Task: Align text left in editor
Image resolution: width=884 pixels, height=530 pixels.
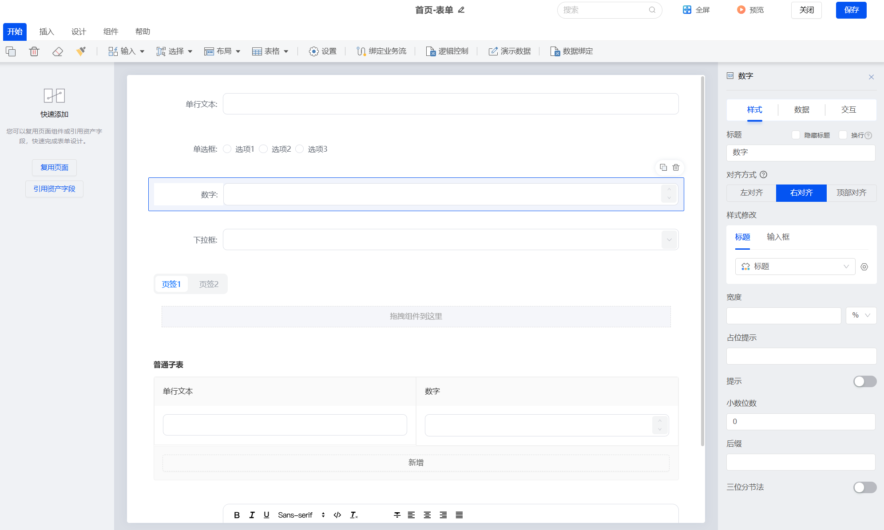Action: (411, 515)
